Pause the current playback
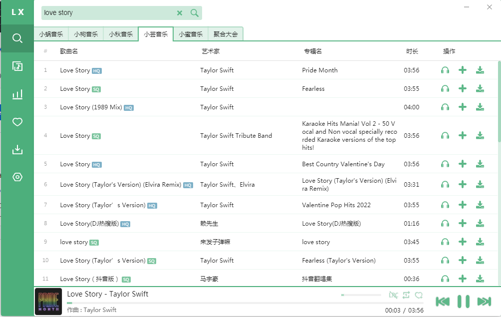The width and height of the screenshot is (501, 317). coord(463,302)
